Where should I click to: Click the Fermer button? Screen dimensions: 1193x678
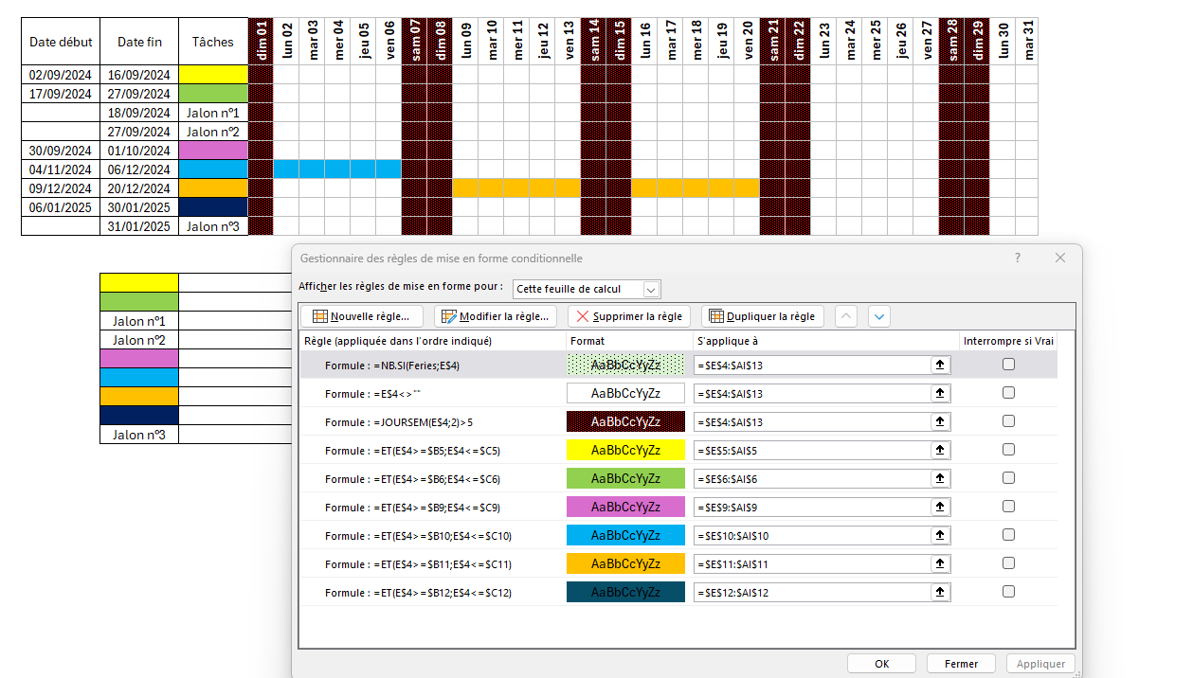point(961,664)
